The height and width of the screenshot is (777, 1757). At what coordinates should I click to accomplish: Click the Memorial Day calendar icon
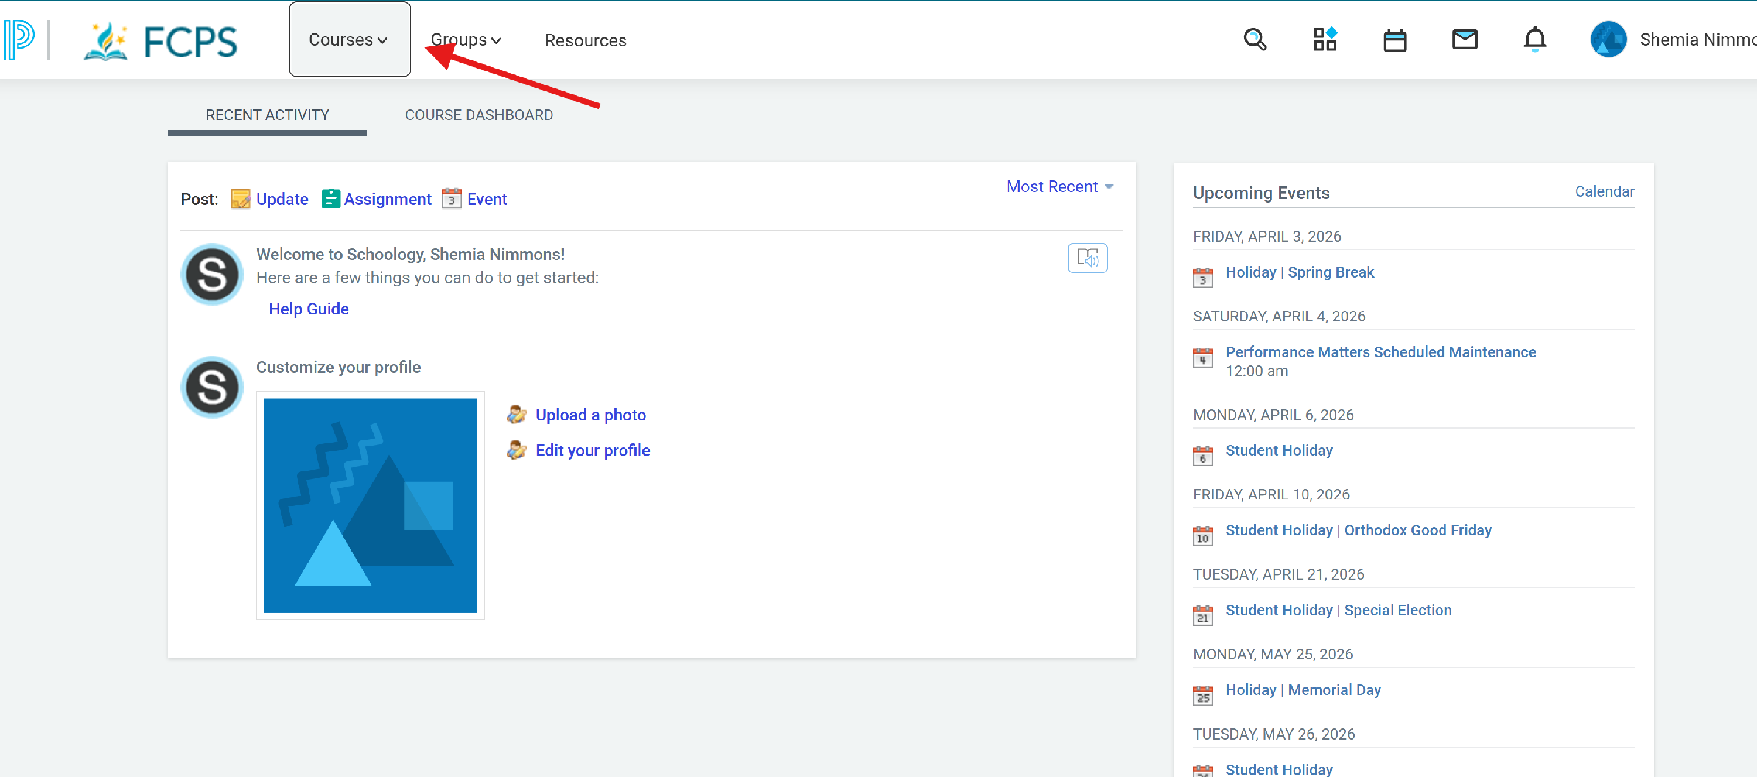point(1202,694)
